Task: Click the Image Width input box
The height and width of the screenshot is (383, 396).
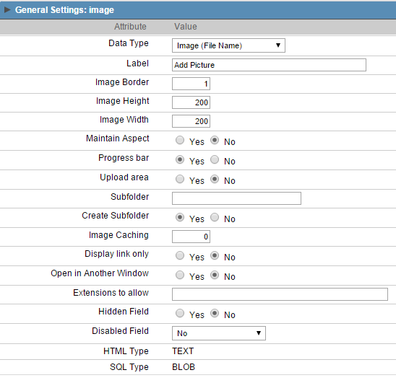Action: [191, 121]
